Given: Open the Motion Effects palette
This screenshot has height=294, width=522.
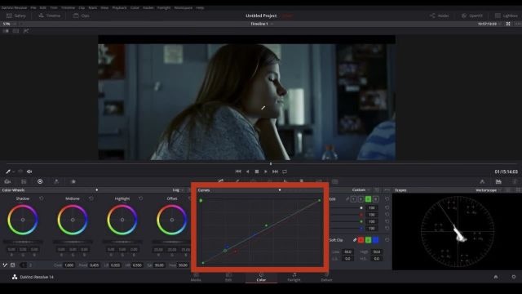Looking at the screenshot, I should point(73,181).
